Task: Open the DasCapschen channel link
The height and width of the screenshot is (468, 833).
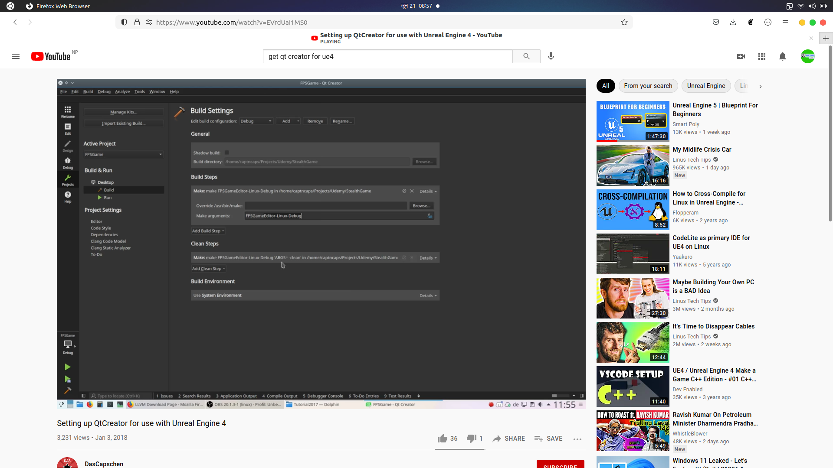Action: tap(104, 464)
